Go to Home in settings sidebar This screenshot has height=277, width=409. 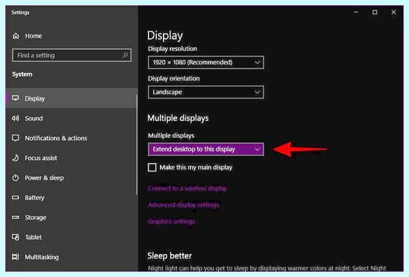pyautogui.click(x=33, y=36)
